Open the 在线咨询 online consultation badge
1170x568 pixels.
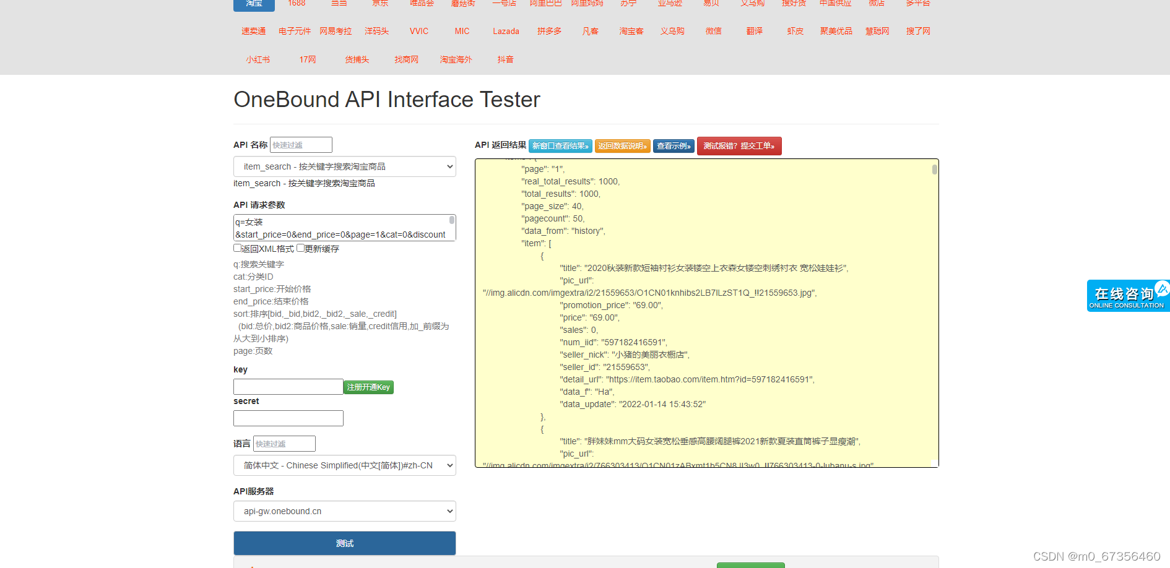(x=1128, y=296)
